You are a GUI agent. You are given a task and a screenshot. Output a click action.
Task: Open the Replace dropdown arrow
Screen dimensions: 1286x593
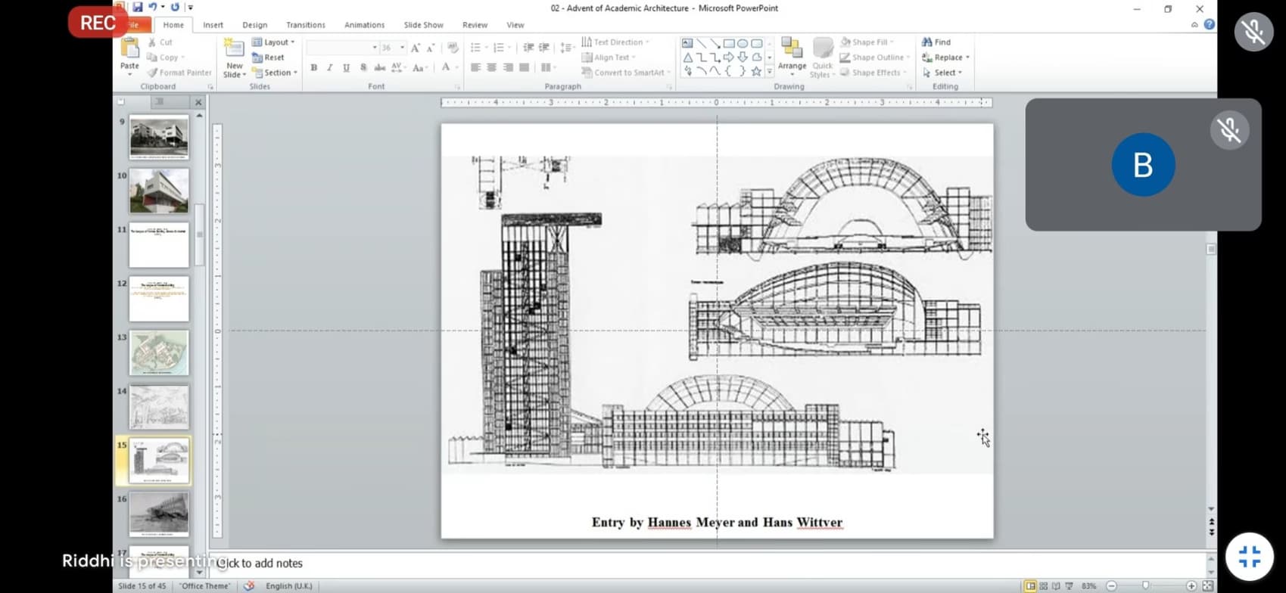(967, 57)
